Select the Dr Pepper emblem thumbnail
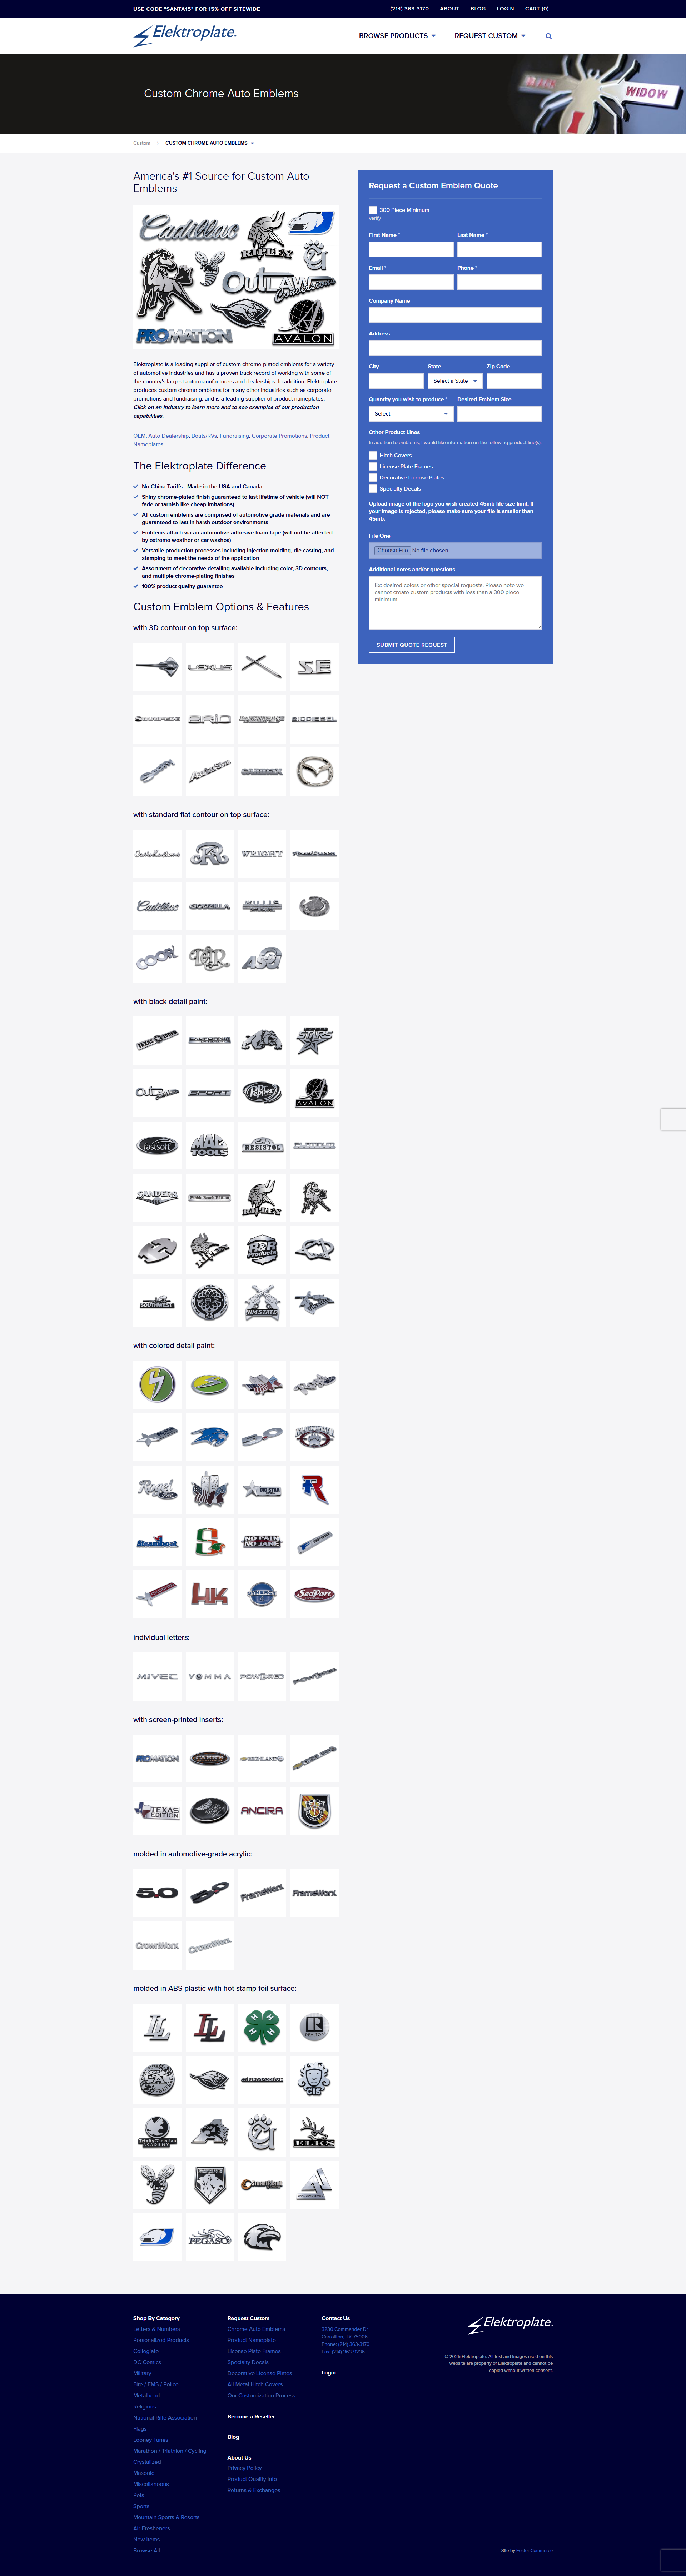The image size is (686, 2576). point(262,1092)
